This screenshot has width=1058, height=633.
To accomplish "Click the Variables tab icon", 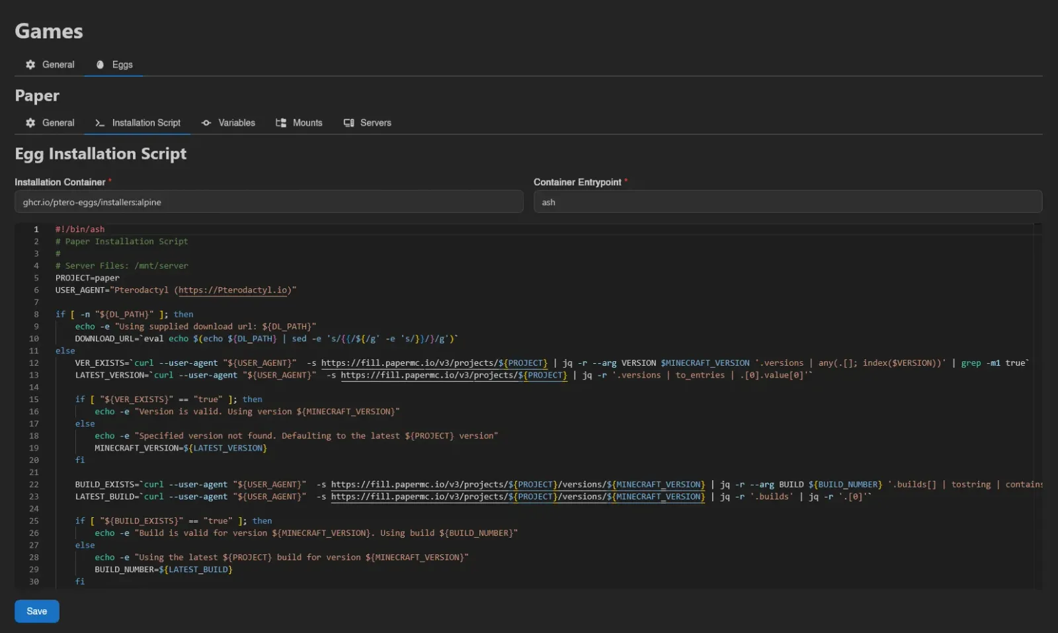I will (206, 123).
